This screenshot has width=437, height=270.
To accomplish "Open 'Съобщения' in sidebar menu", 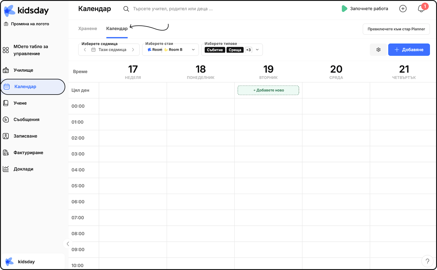I will pyautogui.click(x=26, y=119).
